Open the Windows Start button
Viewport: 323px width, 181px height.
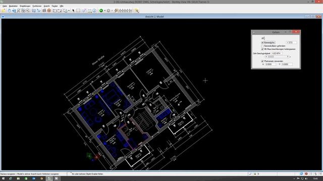tap(3, 178)
